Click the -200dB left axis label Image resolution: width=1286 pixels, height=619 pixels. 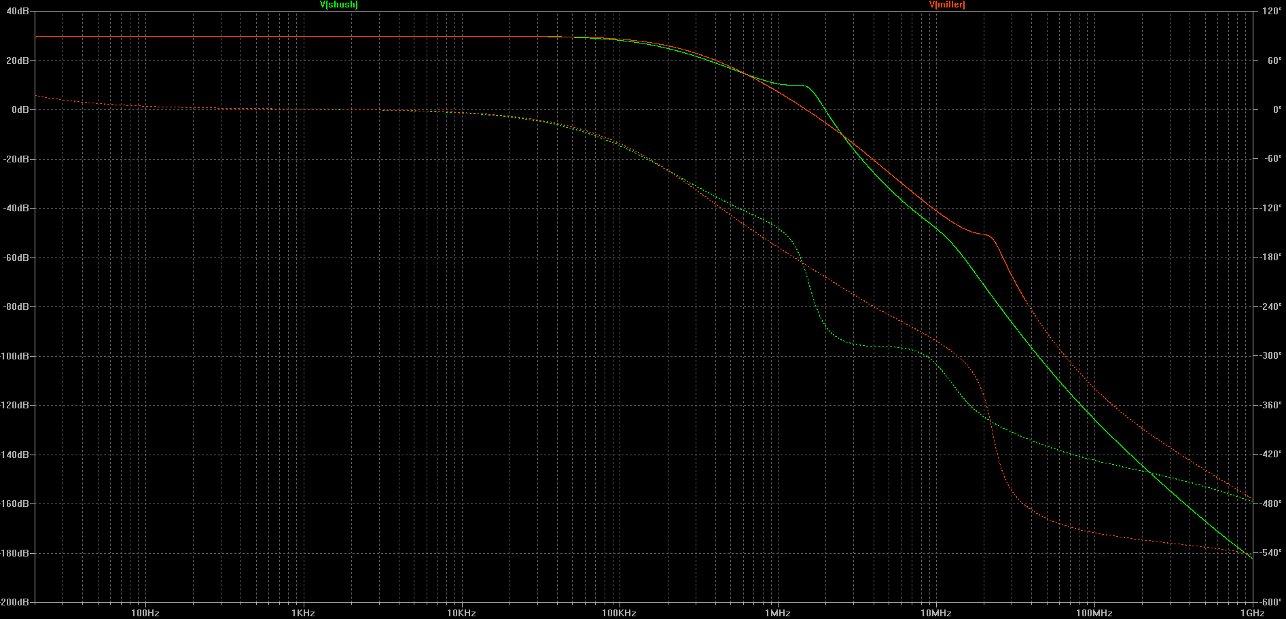pyautogui.click(x=14, y=602)
